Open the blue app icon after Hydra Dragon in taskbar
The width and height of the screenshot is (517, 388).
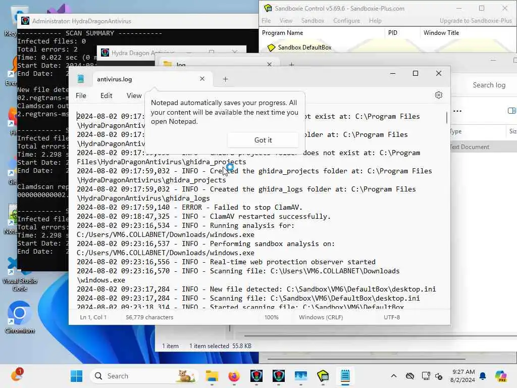301,376
